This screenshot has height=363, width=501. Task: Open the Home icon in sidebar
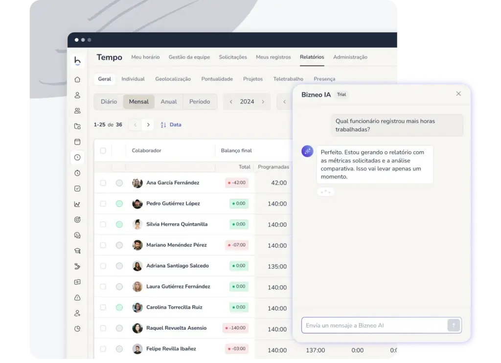[x=77, y=80]
